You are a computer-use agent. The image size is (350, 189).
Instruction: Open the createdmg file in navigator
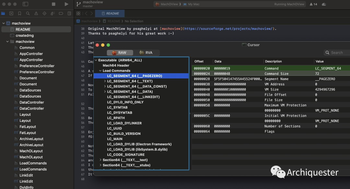click(25, 36)
